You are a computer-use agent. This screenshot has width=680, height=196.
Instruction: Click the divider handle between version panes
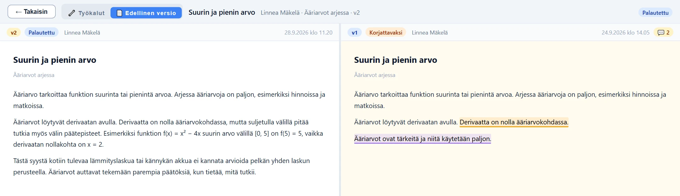[x=340, y=110]
